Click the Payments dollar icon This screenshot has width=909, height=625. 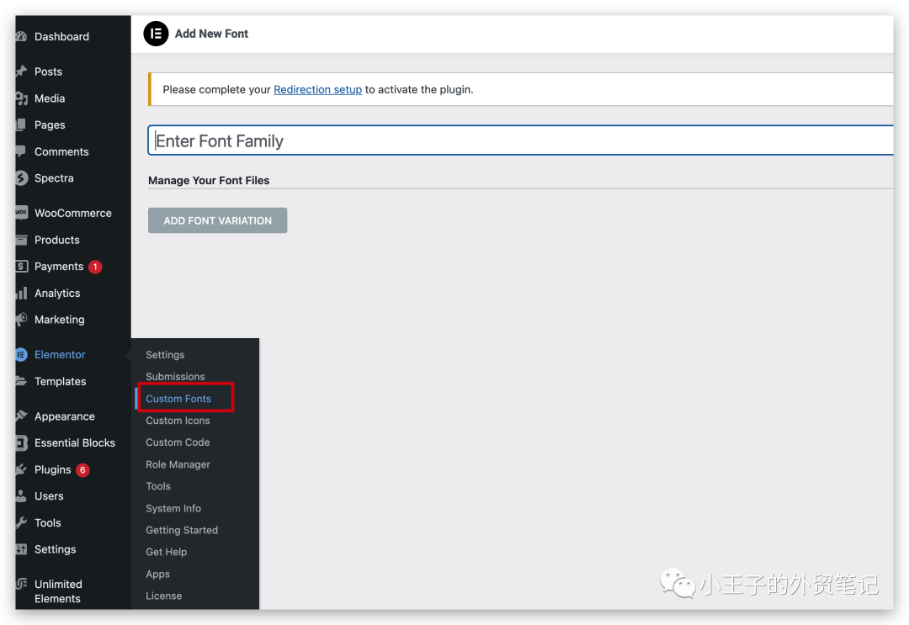(x=21, y=267)
